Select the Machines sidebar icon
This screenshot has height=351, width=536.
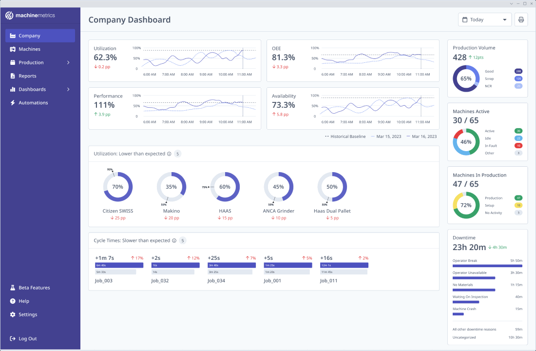(x=13, y=49)
